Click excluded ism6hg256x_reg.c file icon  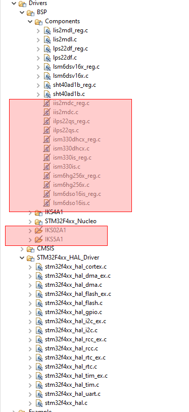coord(46,176)
